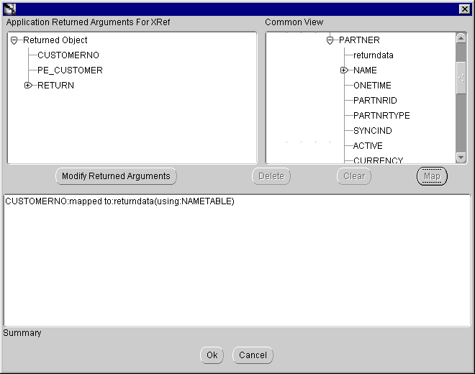Screen dimensions: 475x374
Task: Collapse the Returned Object tree node
Action: point(14,40)
